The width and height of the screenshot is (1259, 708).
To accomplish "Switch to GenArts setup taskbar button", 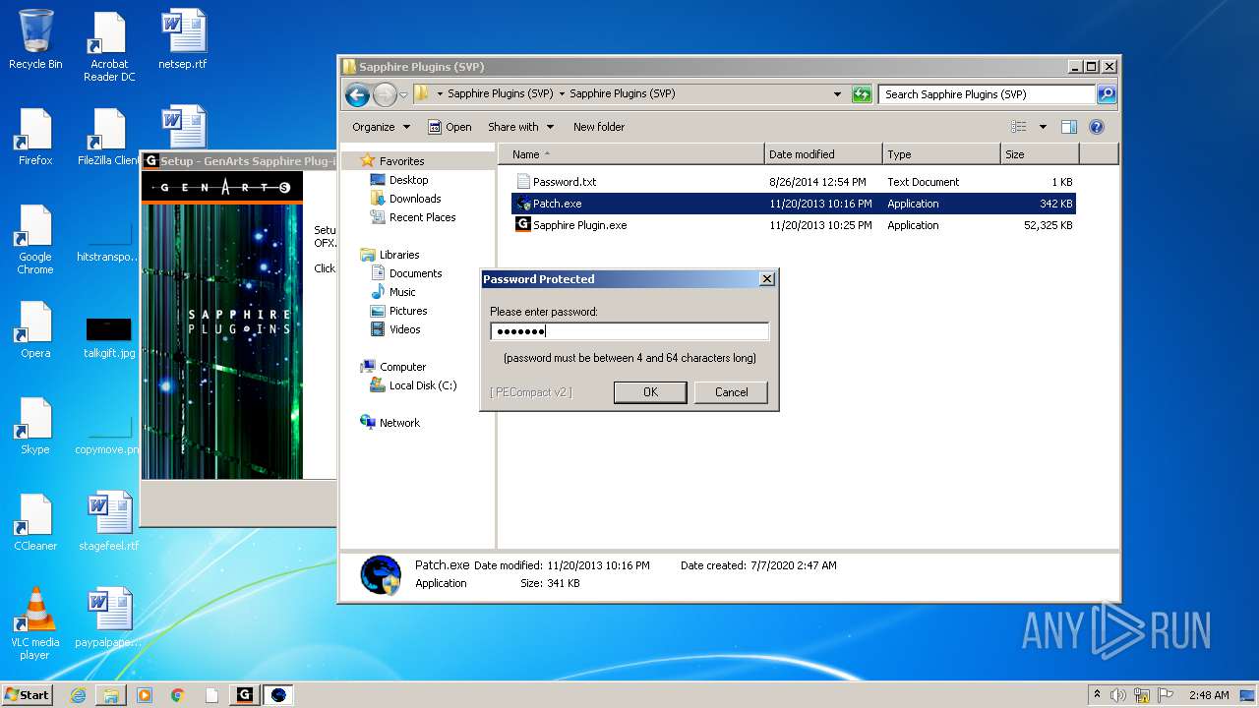I will point(245,695).
